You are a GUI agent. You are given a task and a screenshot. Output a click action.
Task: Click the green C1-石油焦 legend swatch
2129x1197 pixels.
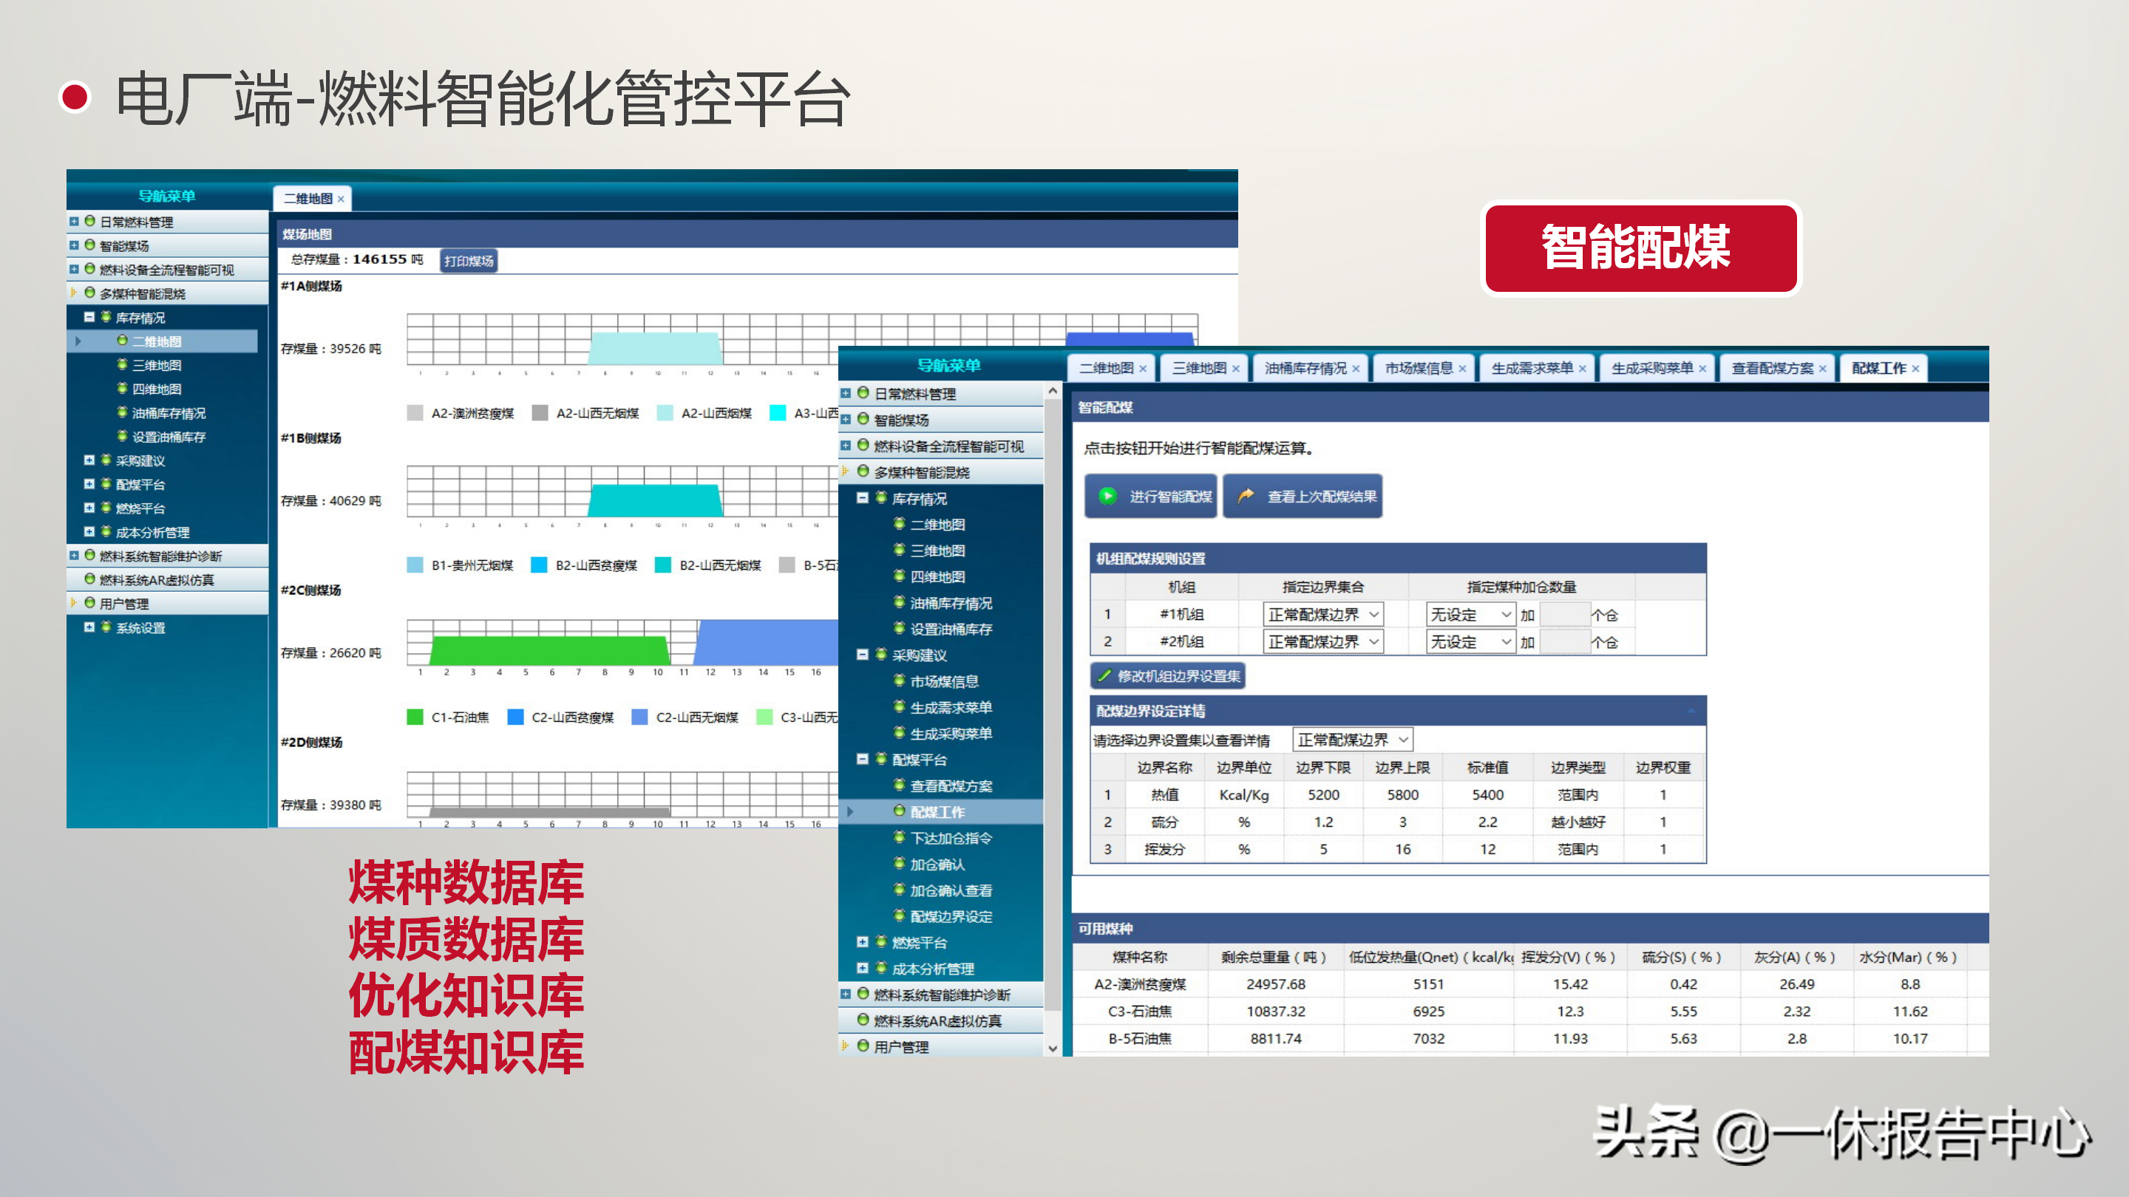click(415, 717)
